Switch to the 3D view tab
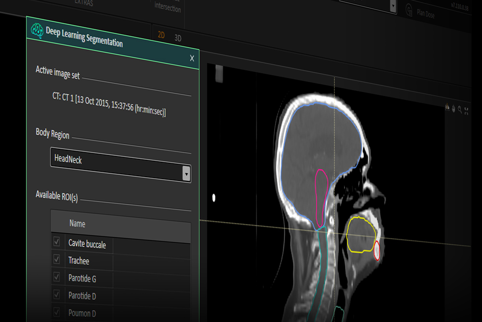482x322 pixels. coord(177,38)
